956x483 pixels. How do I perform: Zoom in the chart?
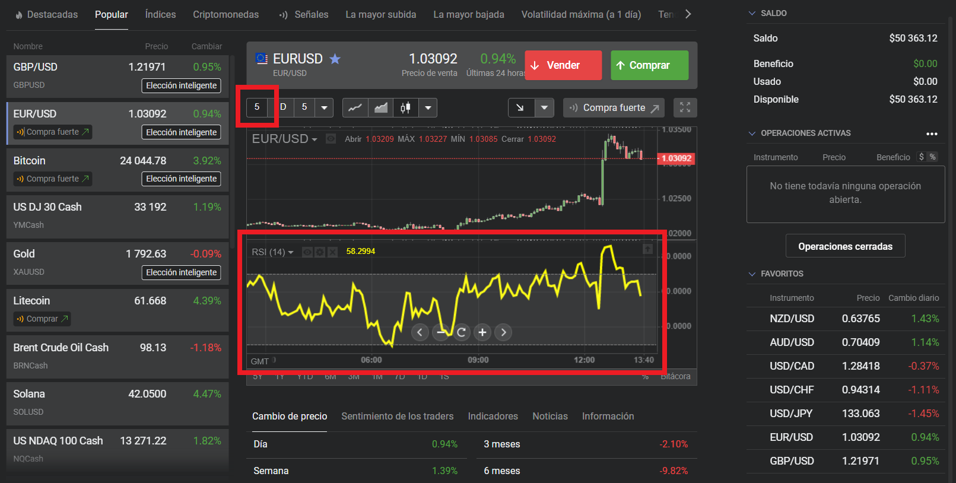(x=482, y=332)
